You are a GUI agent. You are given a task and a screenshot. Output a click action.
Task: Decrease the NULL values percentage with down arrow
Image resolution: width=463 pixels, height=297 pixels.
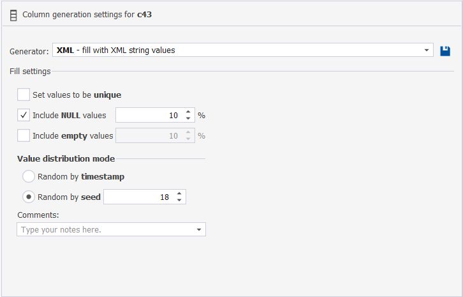[188, 118]
